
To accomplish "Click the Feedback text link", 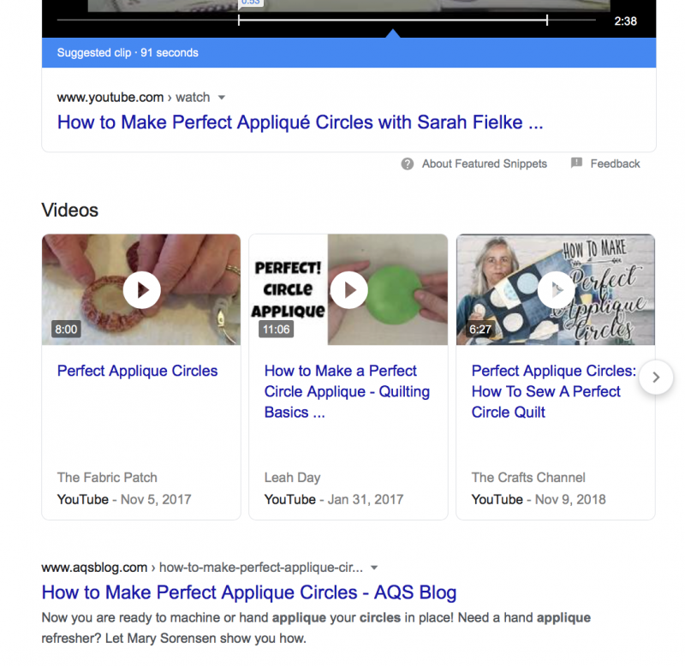I will [615, 164].
